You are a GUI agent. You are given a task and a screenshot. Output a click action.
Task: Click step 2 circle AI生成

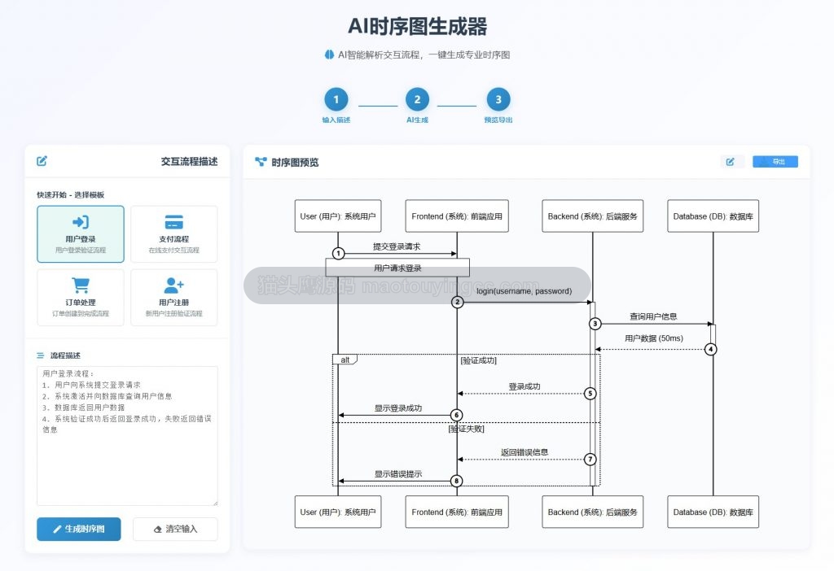click(417, 99)
